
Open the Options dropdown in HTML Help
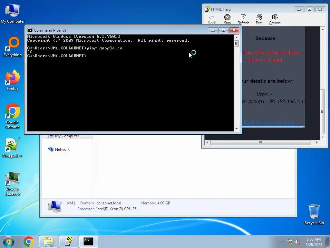tap(275, 19)
